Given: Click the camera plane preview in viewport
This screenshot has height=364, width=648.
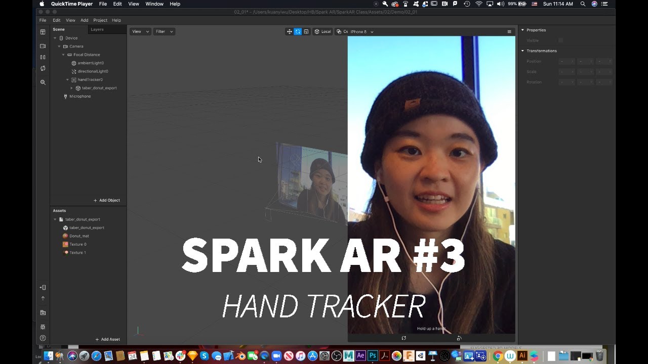Looking at the screenshot, I should click(x=311, y=184).
